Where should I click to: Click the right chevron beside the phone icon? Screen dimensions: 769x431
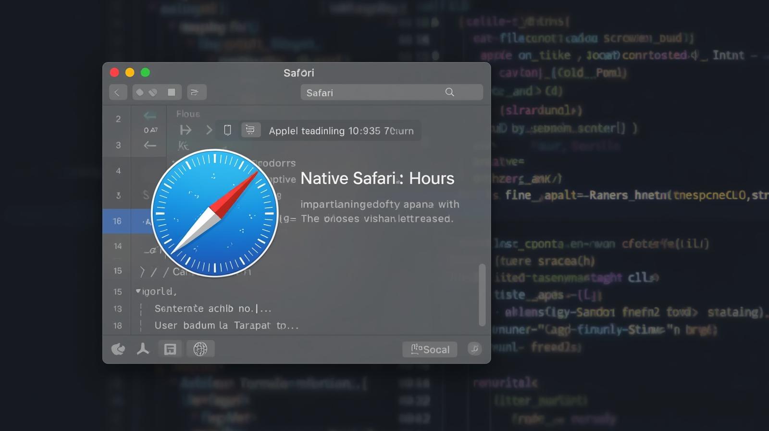pos(209,130)
